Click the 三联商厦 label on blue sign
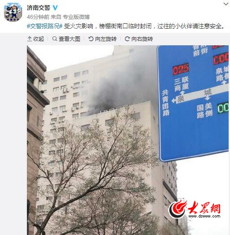The width and height of the screenshot is (230, 235). point(182,84)
